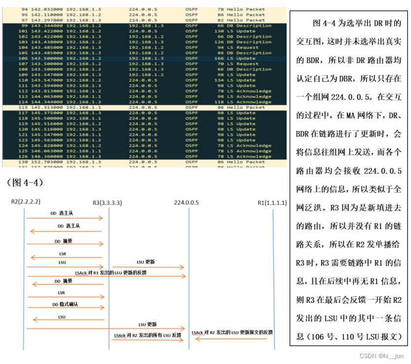Screen dimensions: 411x364
Task: Select packet 119 LS Update row
Action: point(144,124)
